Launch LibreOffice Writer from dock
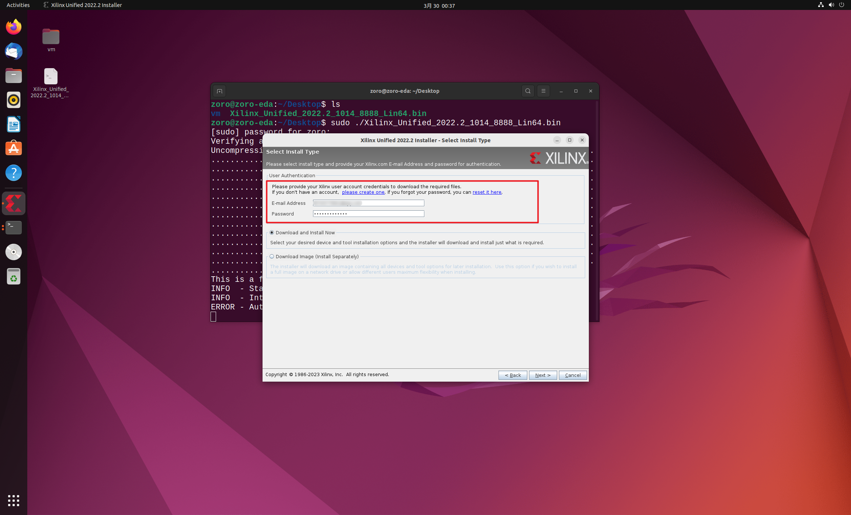Viewport: 851px width, 515px height. (x=14, y=124)
